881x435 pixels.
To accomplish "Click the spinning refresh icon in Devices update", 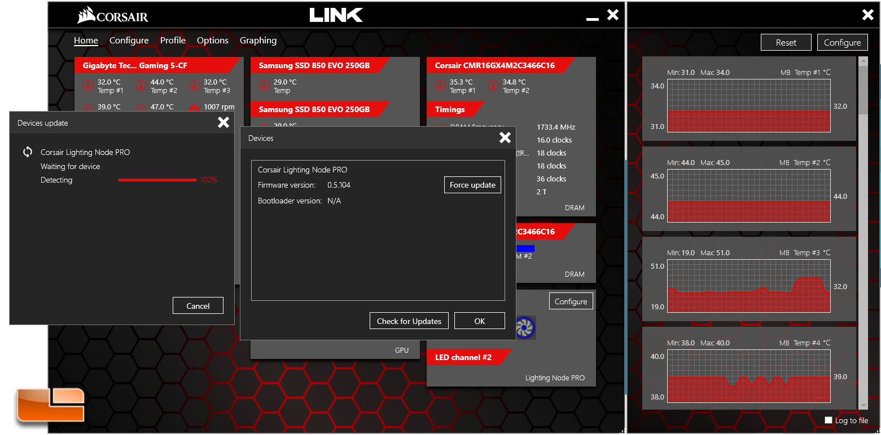I will click(x=28, y=152).
